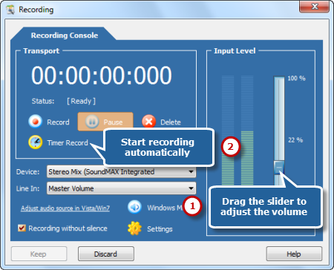
Task: Click the Windows Mixer speaker icon
Action: click(x=134, y=207)
